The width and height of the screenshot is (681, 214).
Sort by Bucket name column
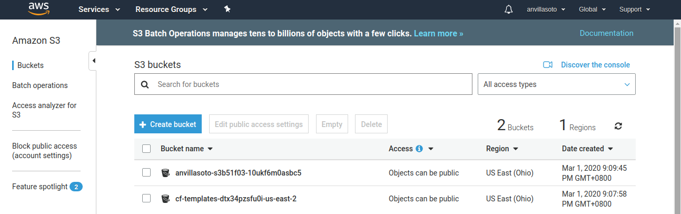pos(186,149)
